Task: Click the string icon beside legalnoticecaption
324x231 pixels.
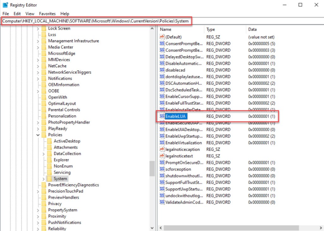Action: (162, 149)
